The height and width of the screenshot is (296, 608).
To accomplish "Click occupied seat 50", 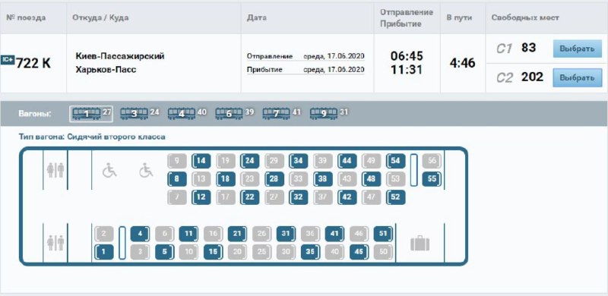I will point(383,252).
